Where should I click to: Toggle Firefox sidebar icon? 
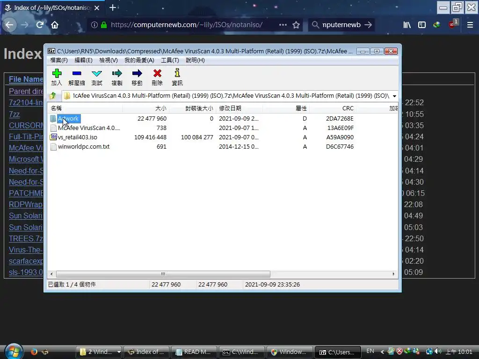click(422, 25)
